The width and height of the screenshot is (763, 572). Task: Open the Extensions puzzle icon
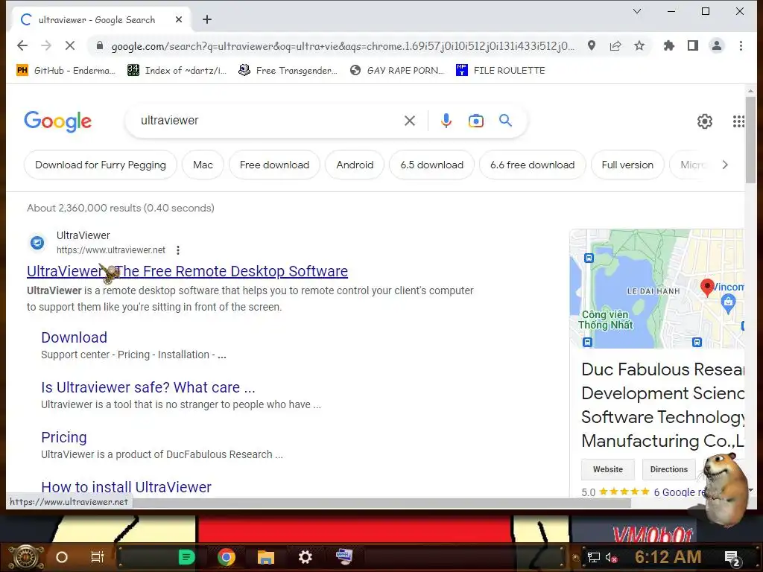669,45
